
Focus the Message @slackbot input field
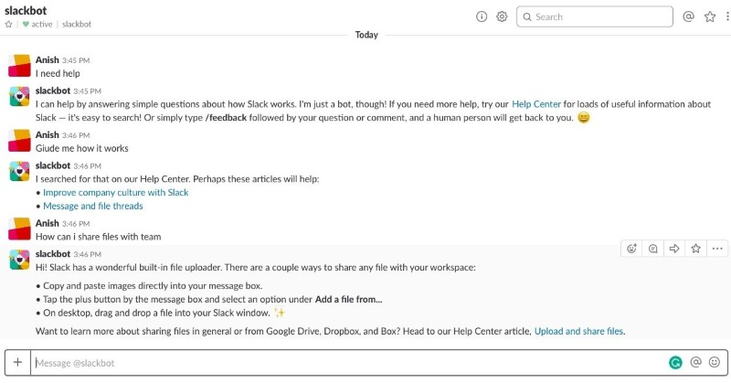[350, 363]
